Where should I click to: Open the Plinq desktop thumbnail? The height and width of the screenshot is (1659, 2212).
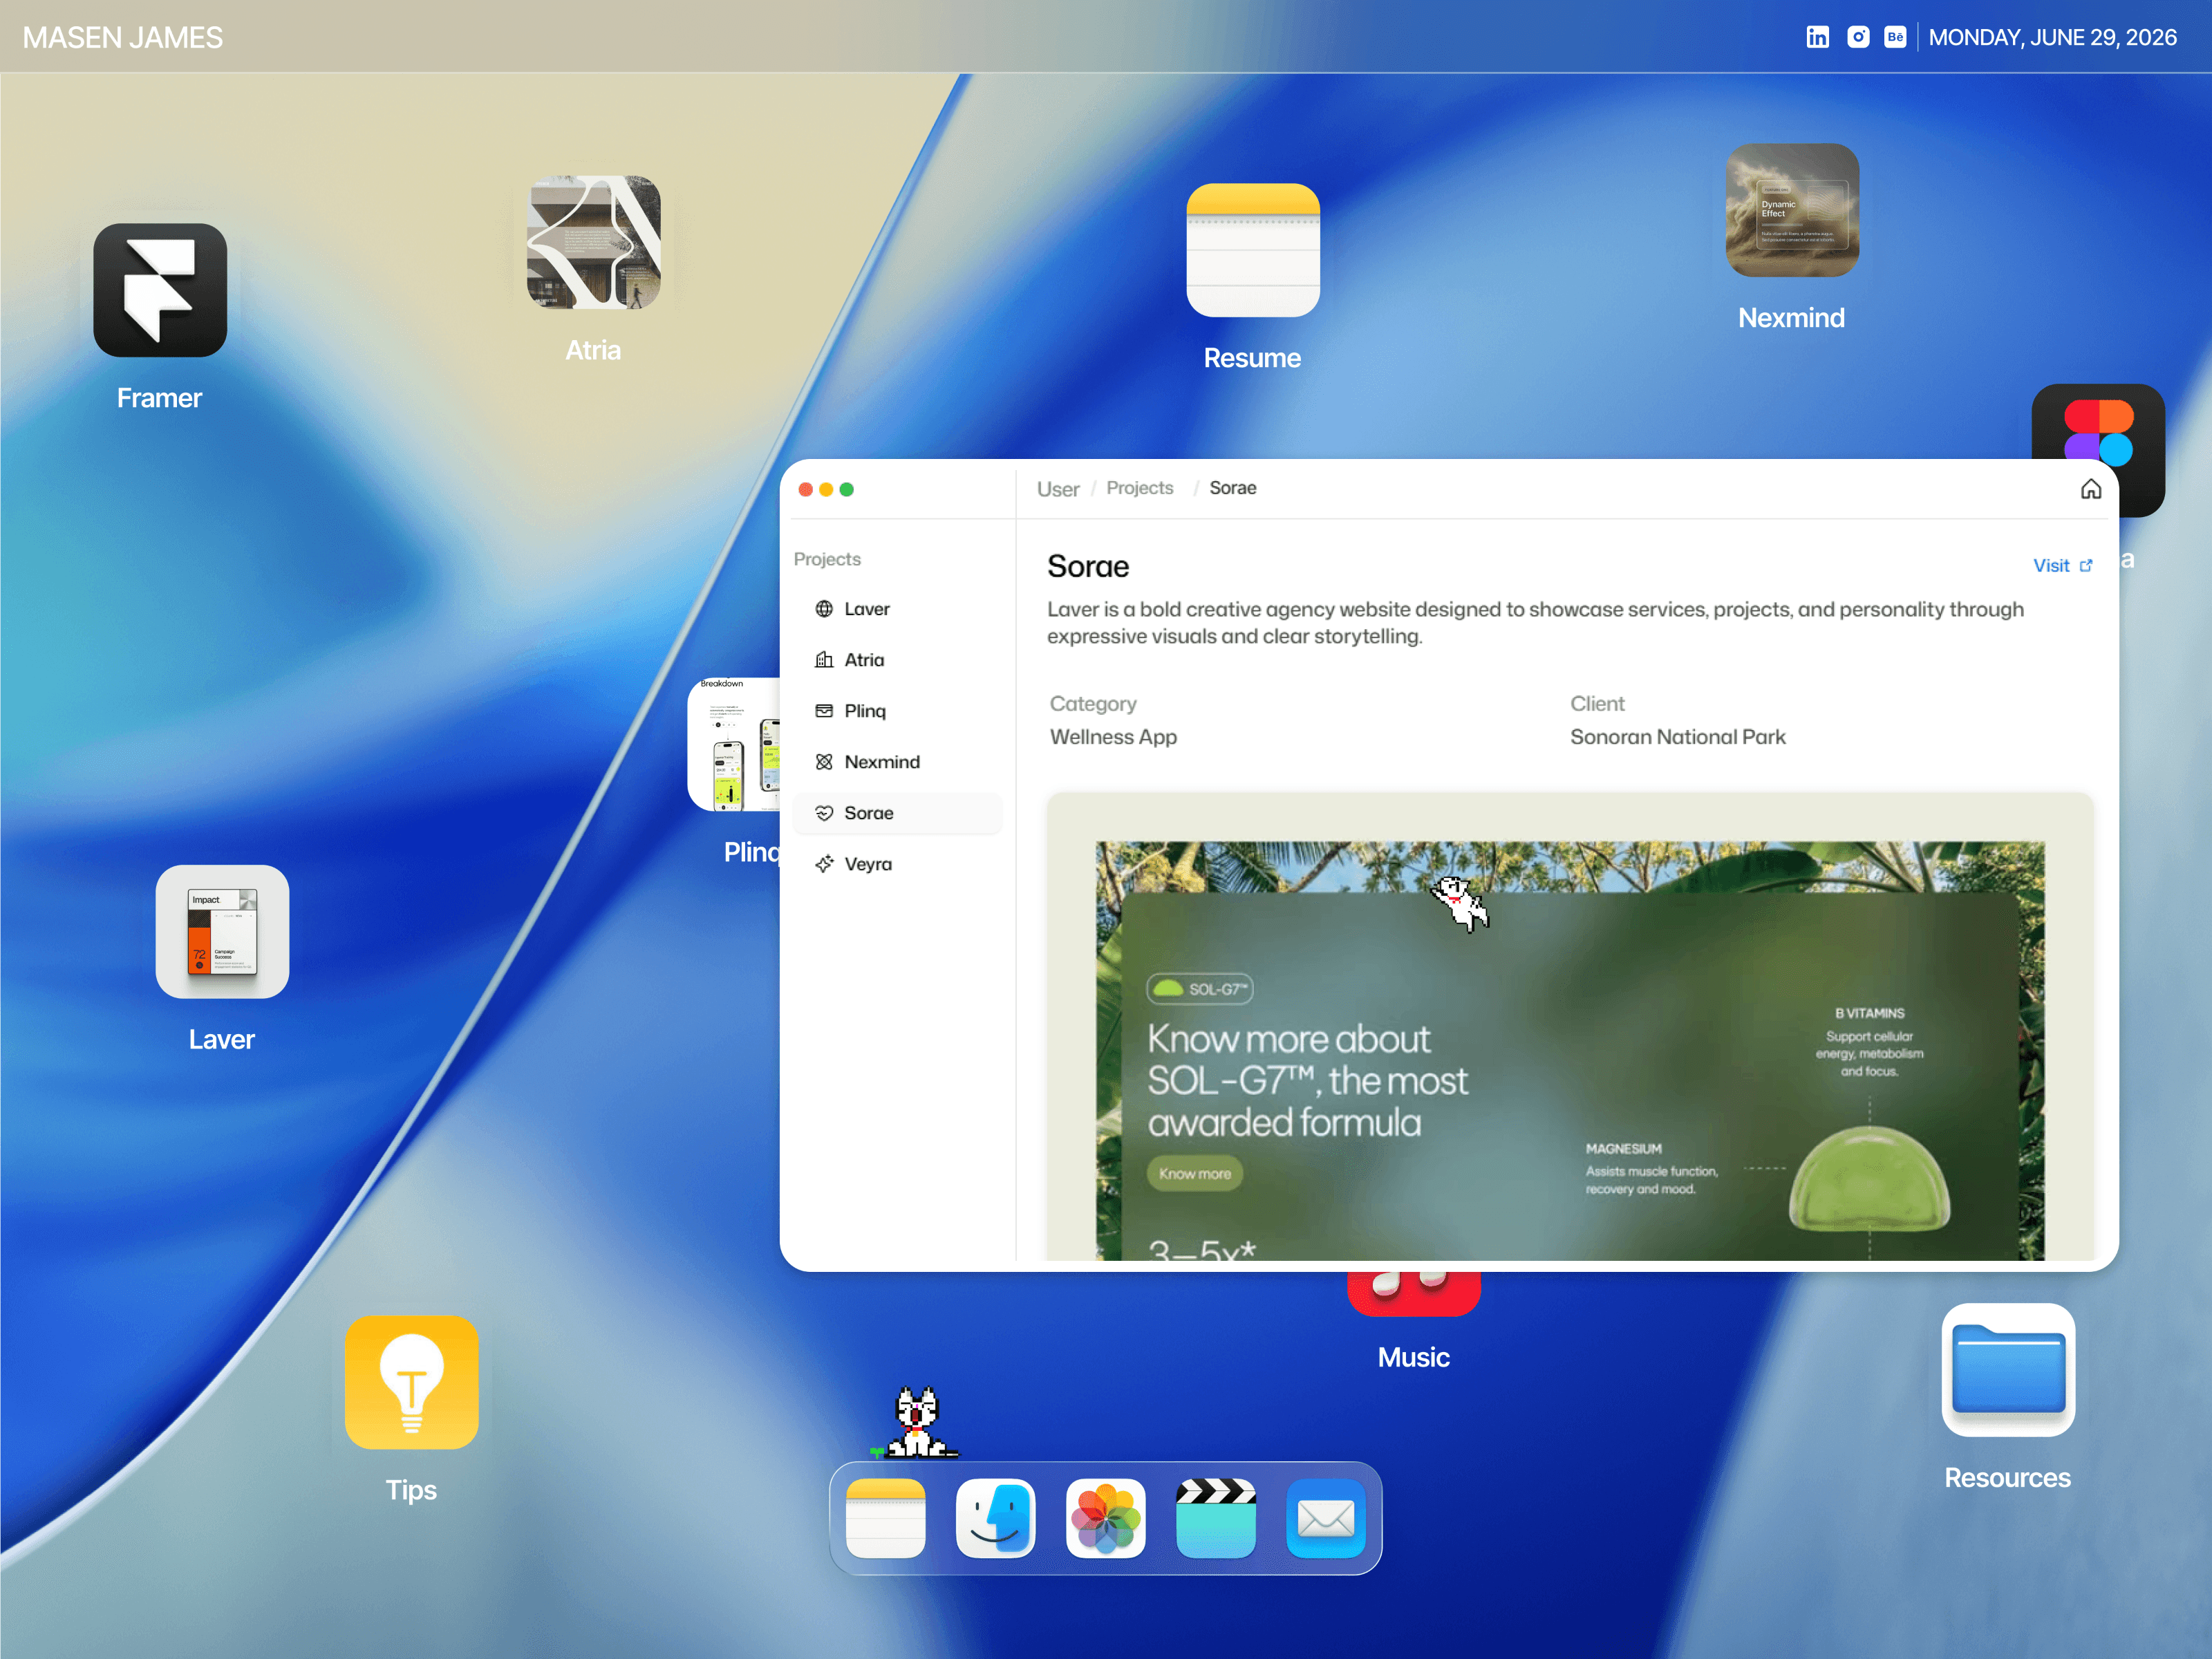coord(734,745)
